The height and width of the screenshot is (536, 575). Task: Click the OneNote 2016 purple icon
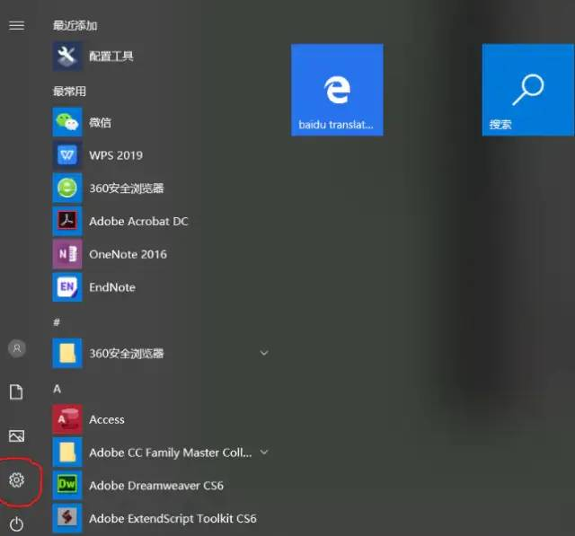click(67, 254)
